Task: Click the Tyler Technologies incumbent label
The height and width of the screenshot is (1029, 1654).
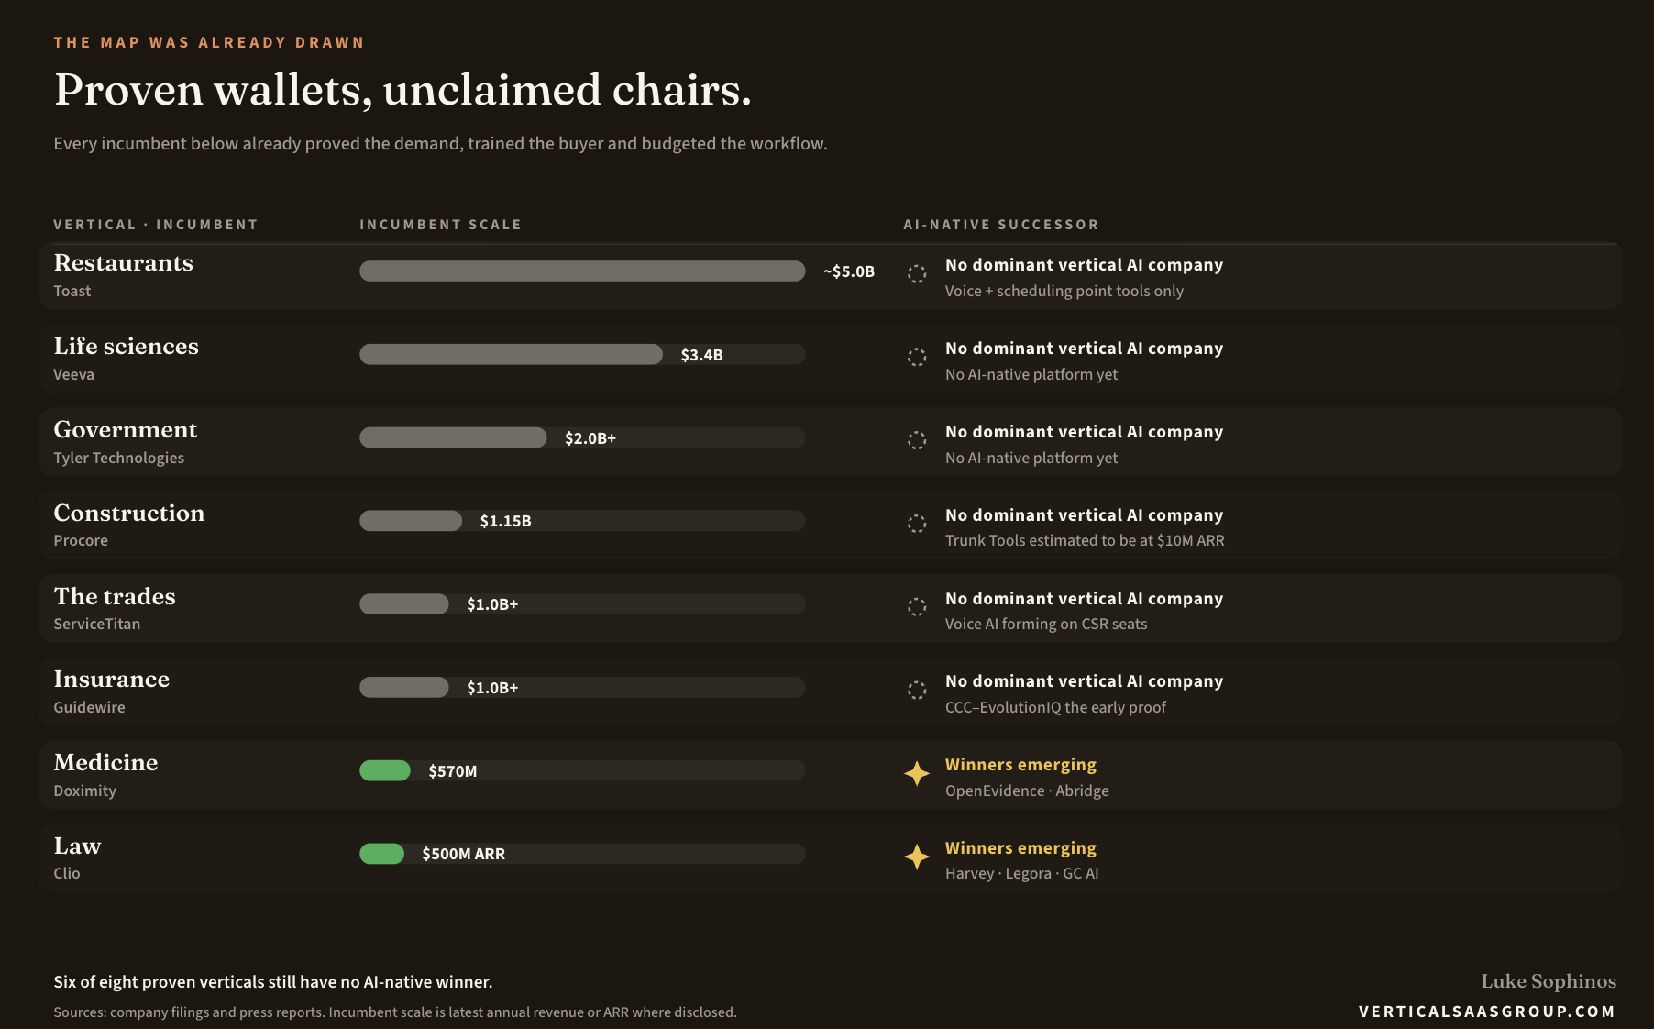Action: tap(119, 458)
